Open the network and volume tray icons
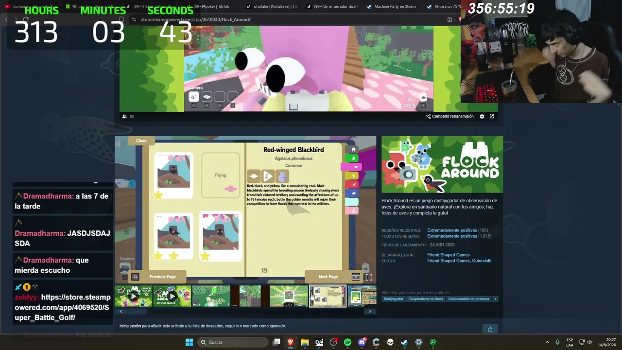Image resolution: width=622 pixels, height=350 pixels. (586, 342)
